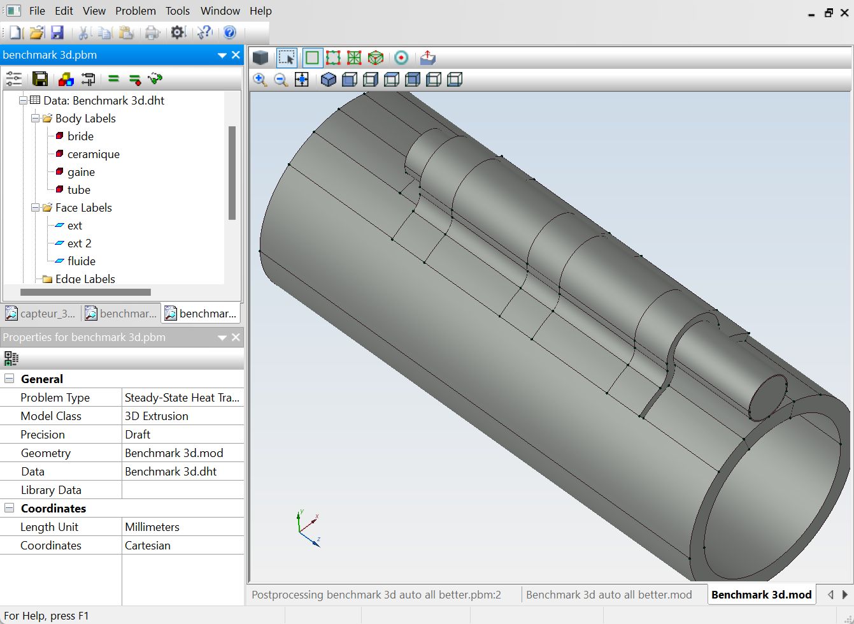The height and width of the screenshot is (624, 854).
Task: Click the stethoscope icon in problem toolbar
Action: [x=155, y=79]
